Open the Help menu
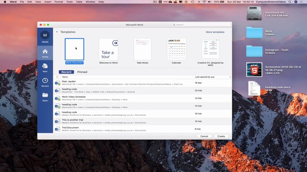Image resolution: width=307 pixels, height=172 pixels. [x=101, y=2]
